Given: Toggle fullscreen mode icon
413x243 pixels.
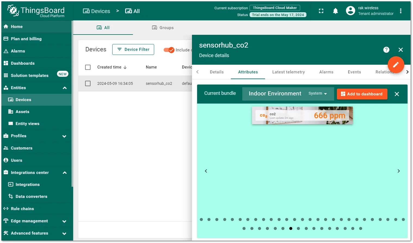Looking at the screenshot, I should (321, 11).
